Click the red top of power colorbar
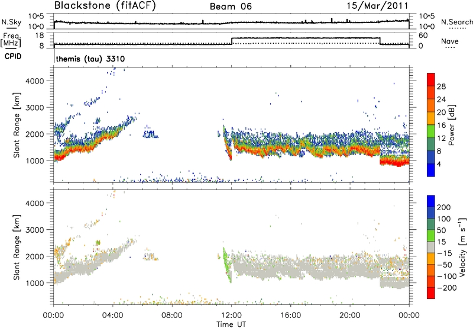The width and height of the screenshot is (473, 328). 431,79
